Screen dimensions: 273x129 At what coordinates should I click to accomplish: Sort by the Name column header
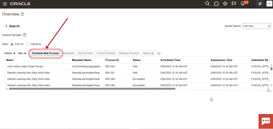[10, 60]
